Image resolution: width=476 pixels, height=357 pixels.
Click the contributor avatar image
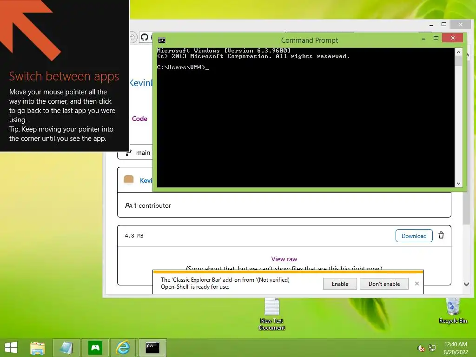[129, 180]
